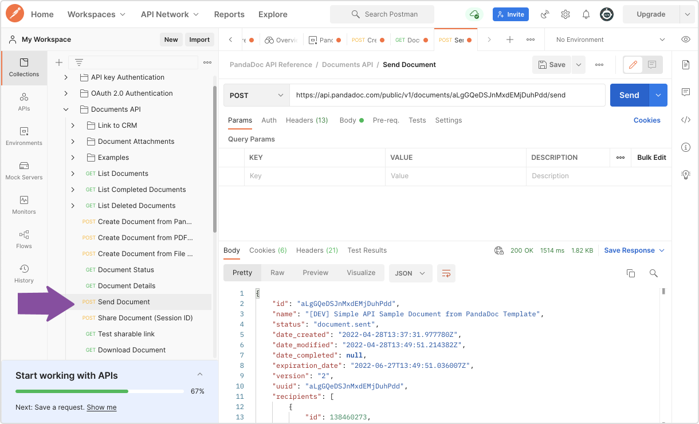Open a new tab with plus icon
Screen dimensions: 699x424
pyautogui.click(x=509, y=40)
